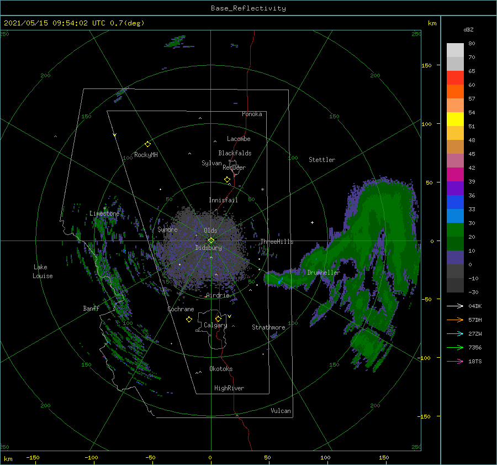Click the yellow diamond marker below Cochrane
Image resolution: width=497 pixels, height=465 pixels.
pyautogui.click(x=189, y=320)
